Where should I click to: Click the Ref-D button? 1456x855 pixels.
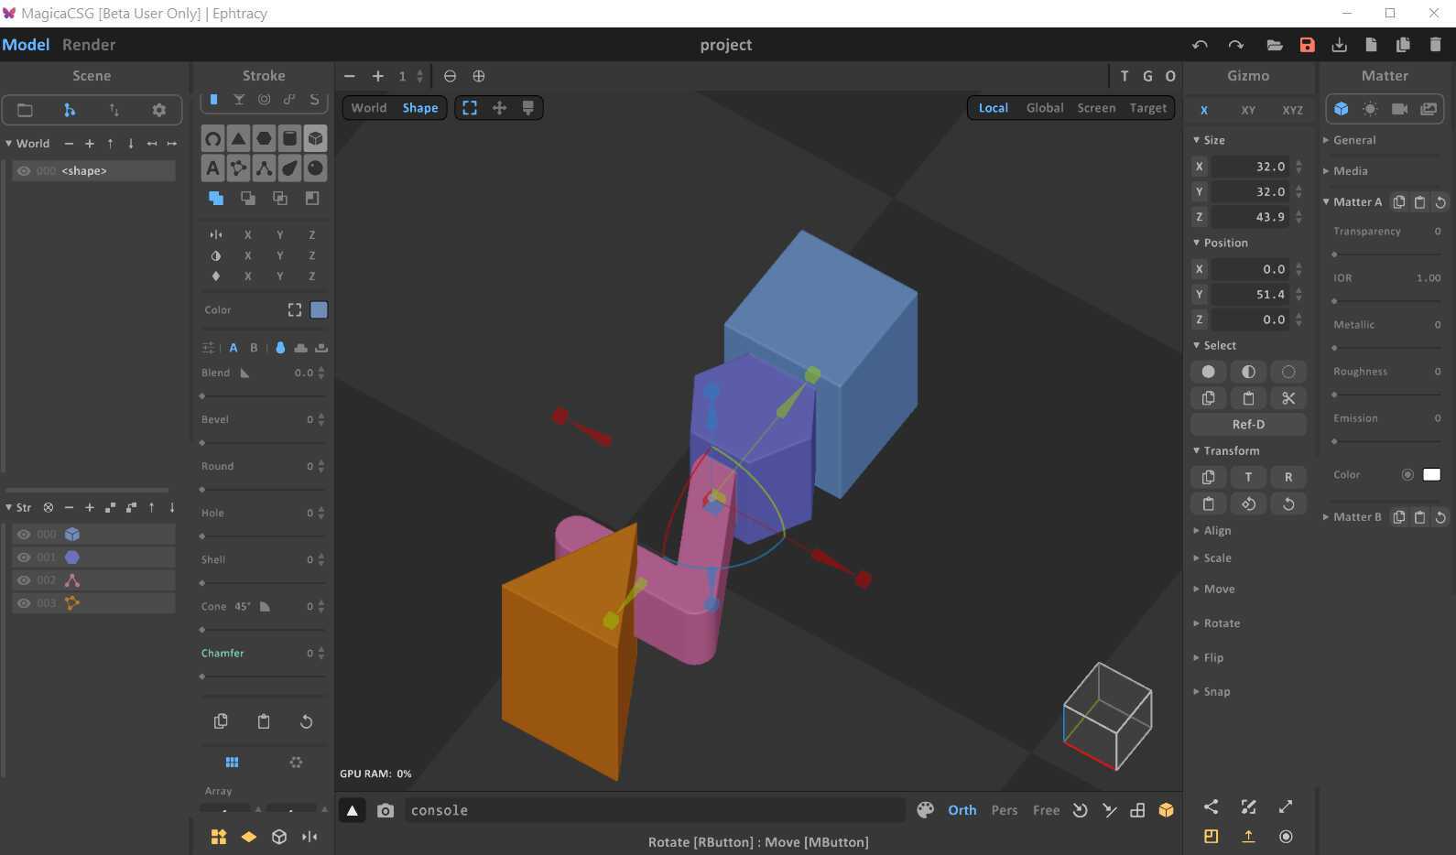pos(1248,425)
